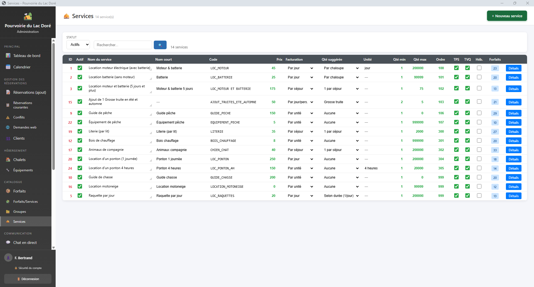Screen dimensions: 534x287
Task: Open Tableau de bord sidebar icon
Action: tap(8, 56)
